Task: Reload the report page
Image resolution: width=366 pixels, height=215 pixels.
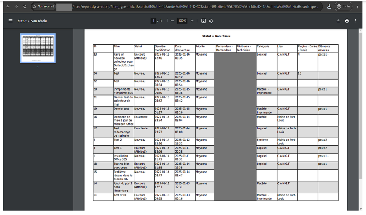Action: [25, 6]
